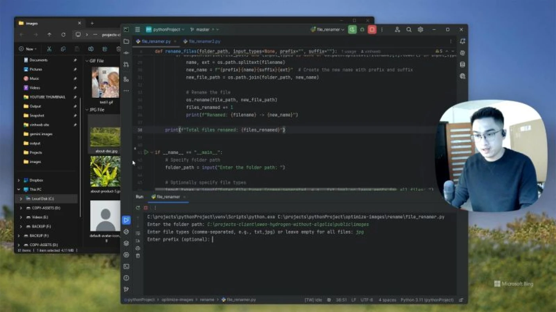Open the pythonProject dropdown
Screen dimensions: 556x312
[165, 30]
